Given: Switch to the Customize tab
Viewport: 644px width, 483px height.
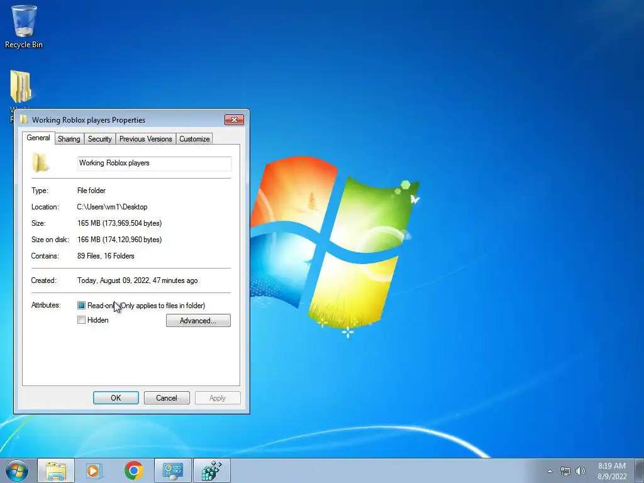Looking at the screenshot, I should (194, 139).
